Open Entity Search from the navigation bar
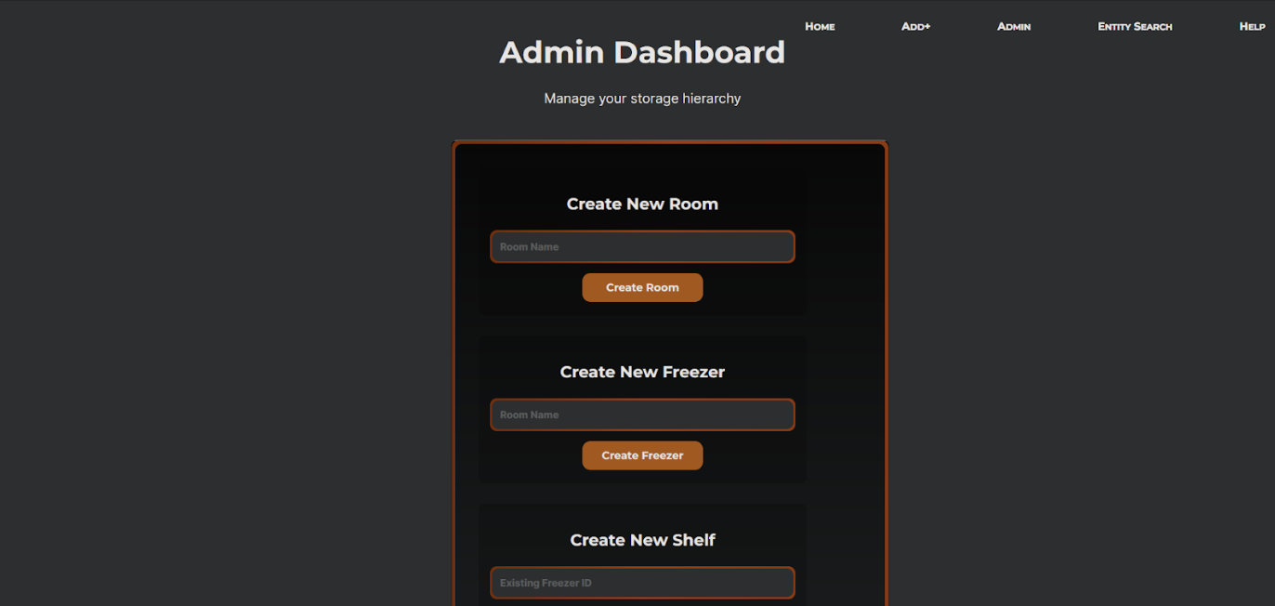This screenshot has height=606, width=1275. (x=1135, y=26)
